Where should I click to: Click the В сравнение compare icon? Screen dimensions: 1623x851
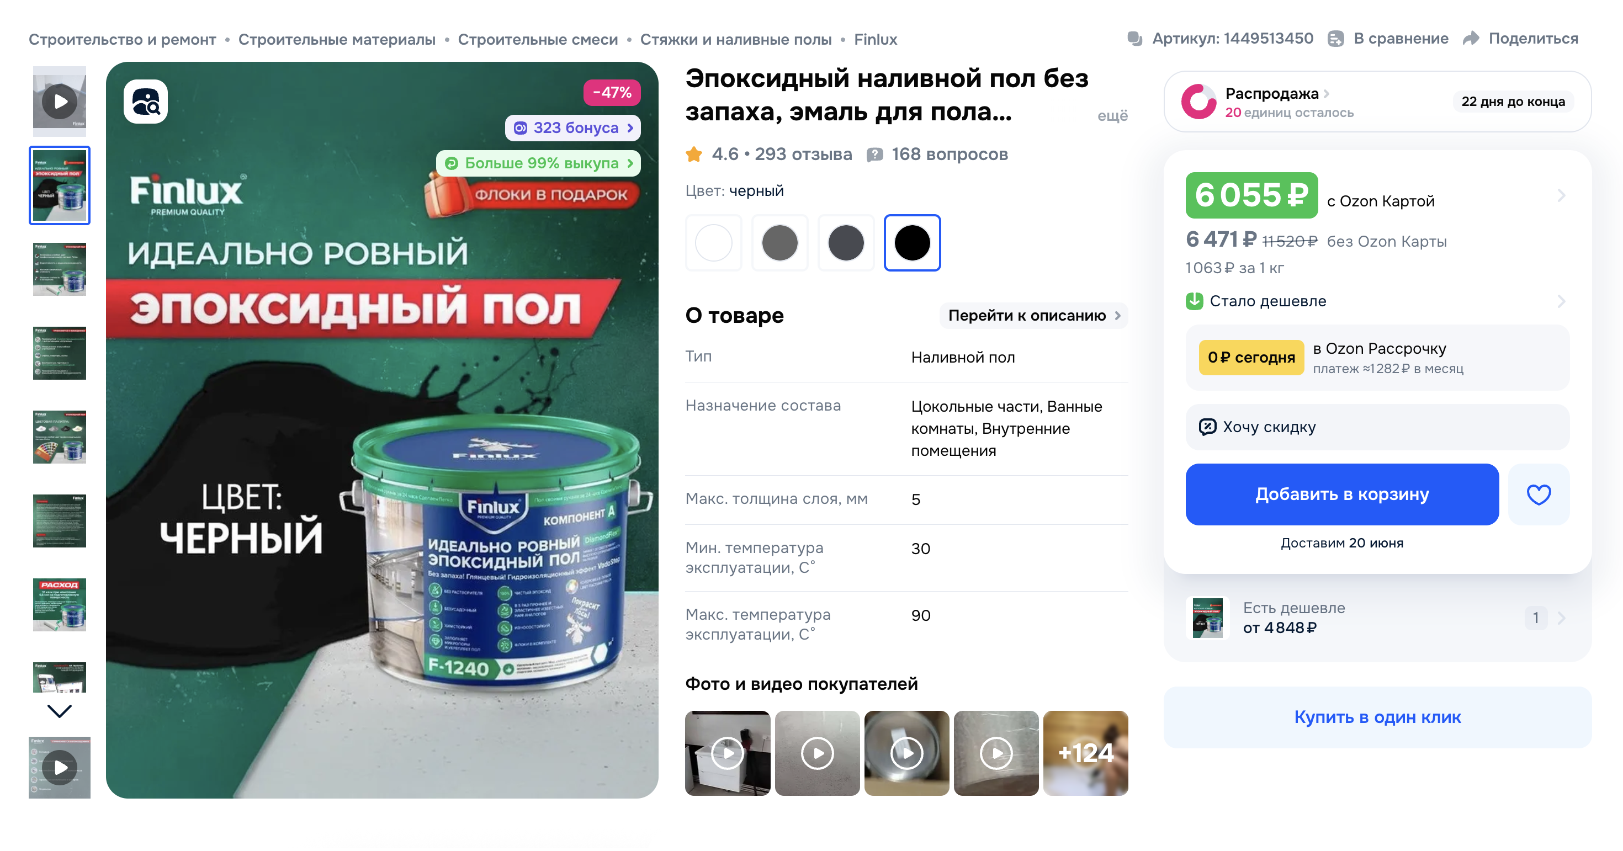point(1335,39)
